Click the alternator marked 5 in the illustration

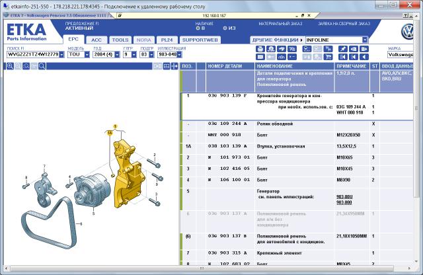coord(93,190)
